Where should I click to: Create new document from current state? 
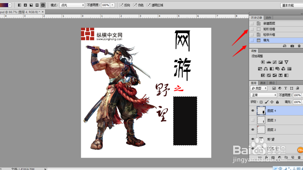pyautogui.click(x=285, y=46)
